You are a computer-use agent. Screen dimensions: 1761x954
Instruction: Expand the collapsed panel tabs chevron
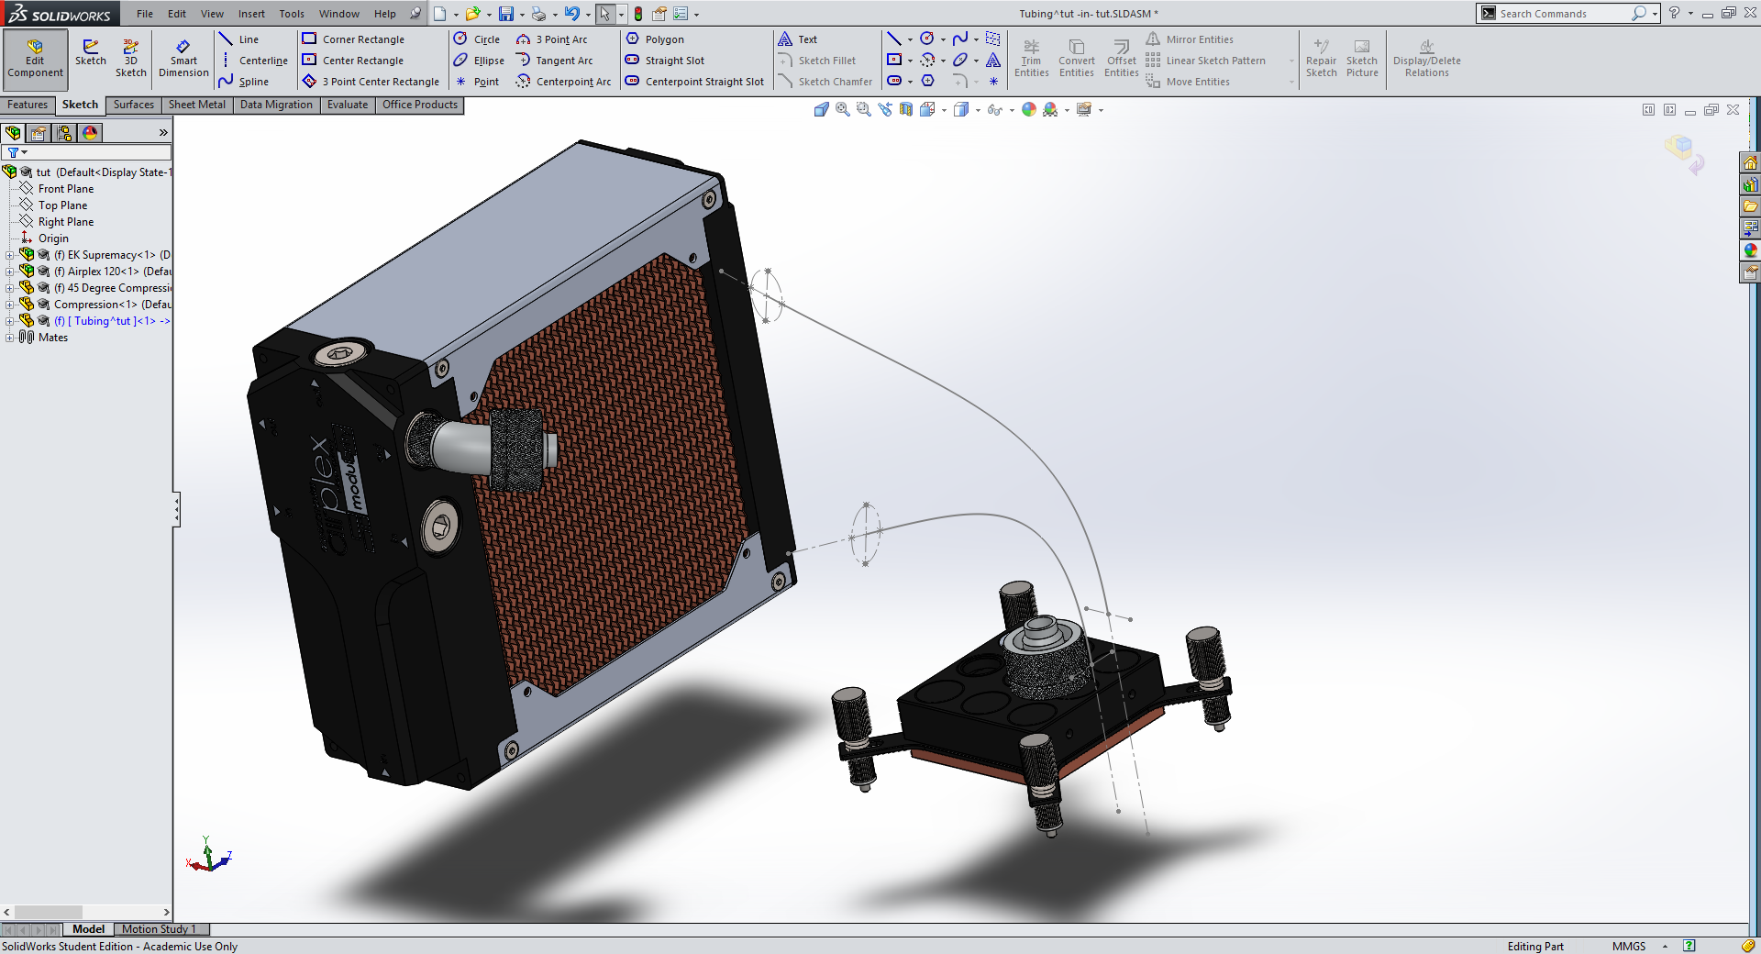tap(163, 133)
